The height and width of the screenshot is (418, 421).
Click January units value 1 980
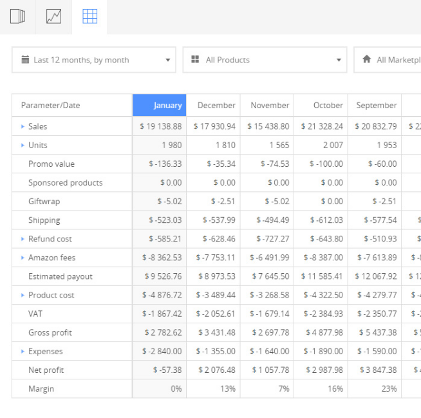point(172,145)
